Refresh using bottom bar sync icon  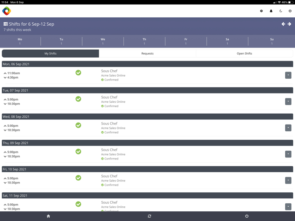[149, 216]
